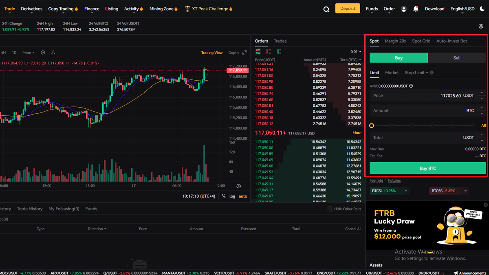Open order book precision 0.01 dropdown
Screen dimensions: 489x275
click(x=355, y=52)
